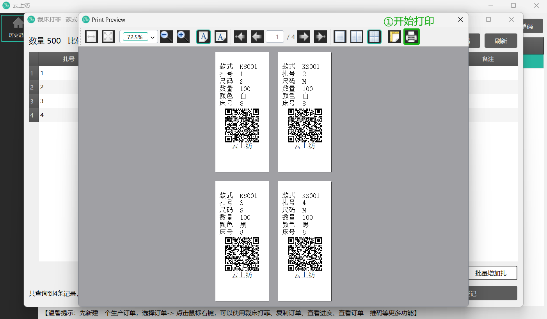This screenshot has width=547, height=319.
Task: Click the current page number field
Action: [x=275, y=37]
